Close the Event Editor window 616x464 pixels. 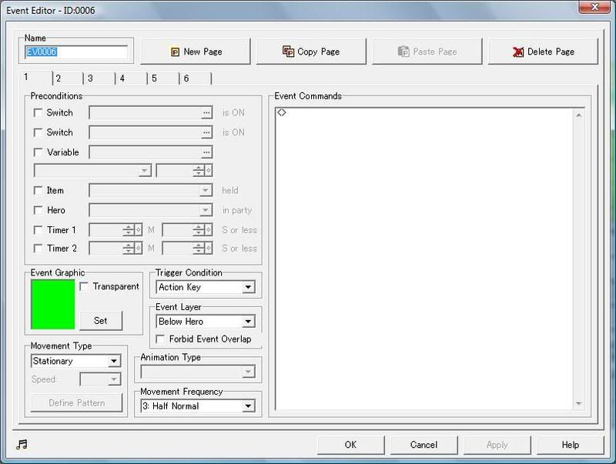click(594, 7)
